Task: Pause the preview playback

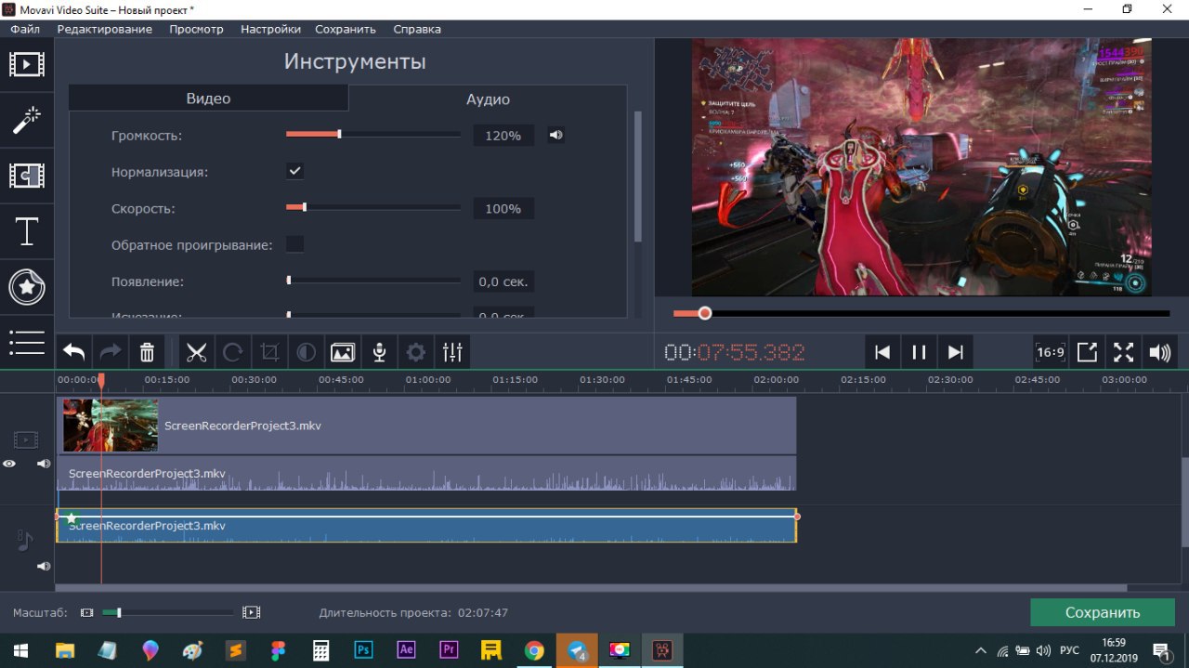Action: coord(919,352)
